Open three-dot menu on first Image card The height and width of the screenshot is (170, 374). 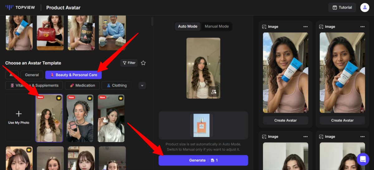305,27
